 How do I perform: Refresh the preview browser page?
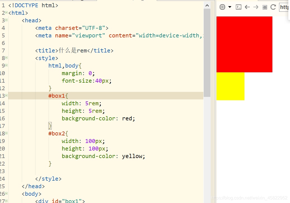273,7
